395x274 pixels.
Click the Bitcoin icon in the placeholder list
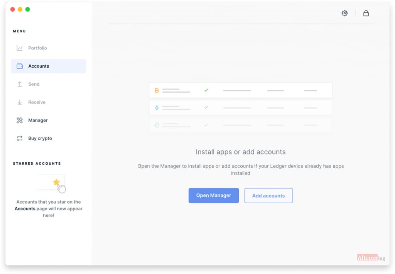(157, 90)
